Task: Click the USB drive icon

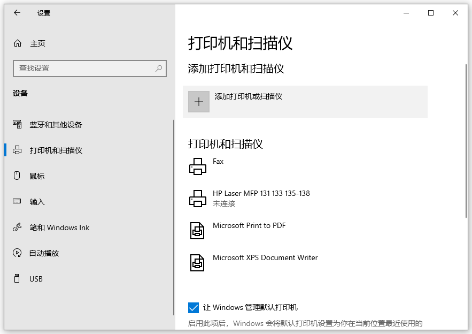Action: [x=17, y=278]
